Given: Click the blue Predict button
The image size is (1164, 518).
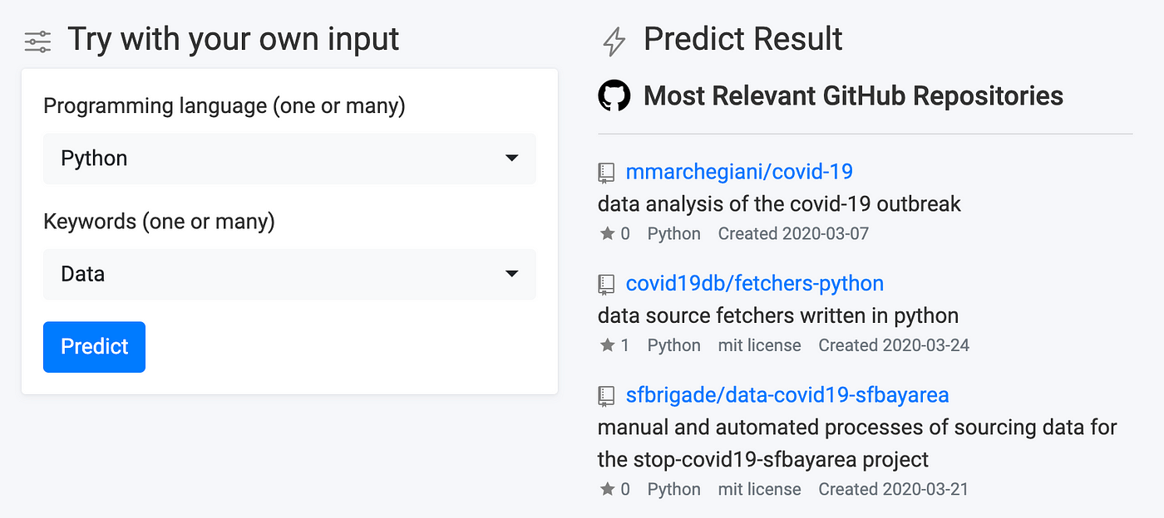Looking at the screenshot, I should tap(94, 347).
